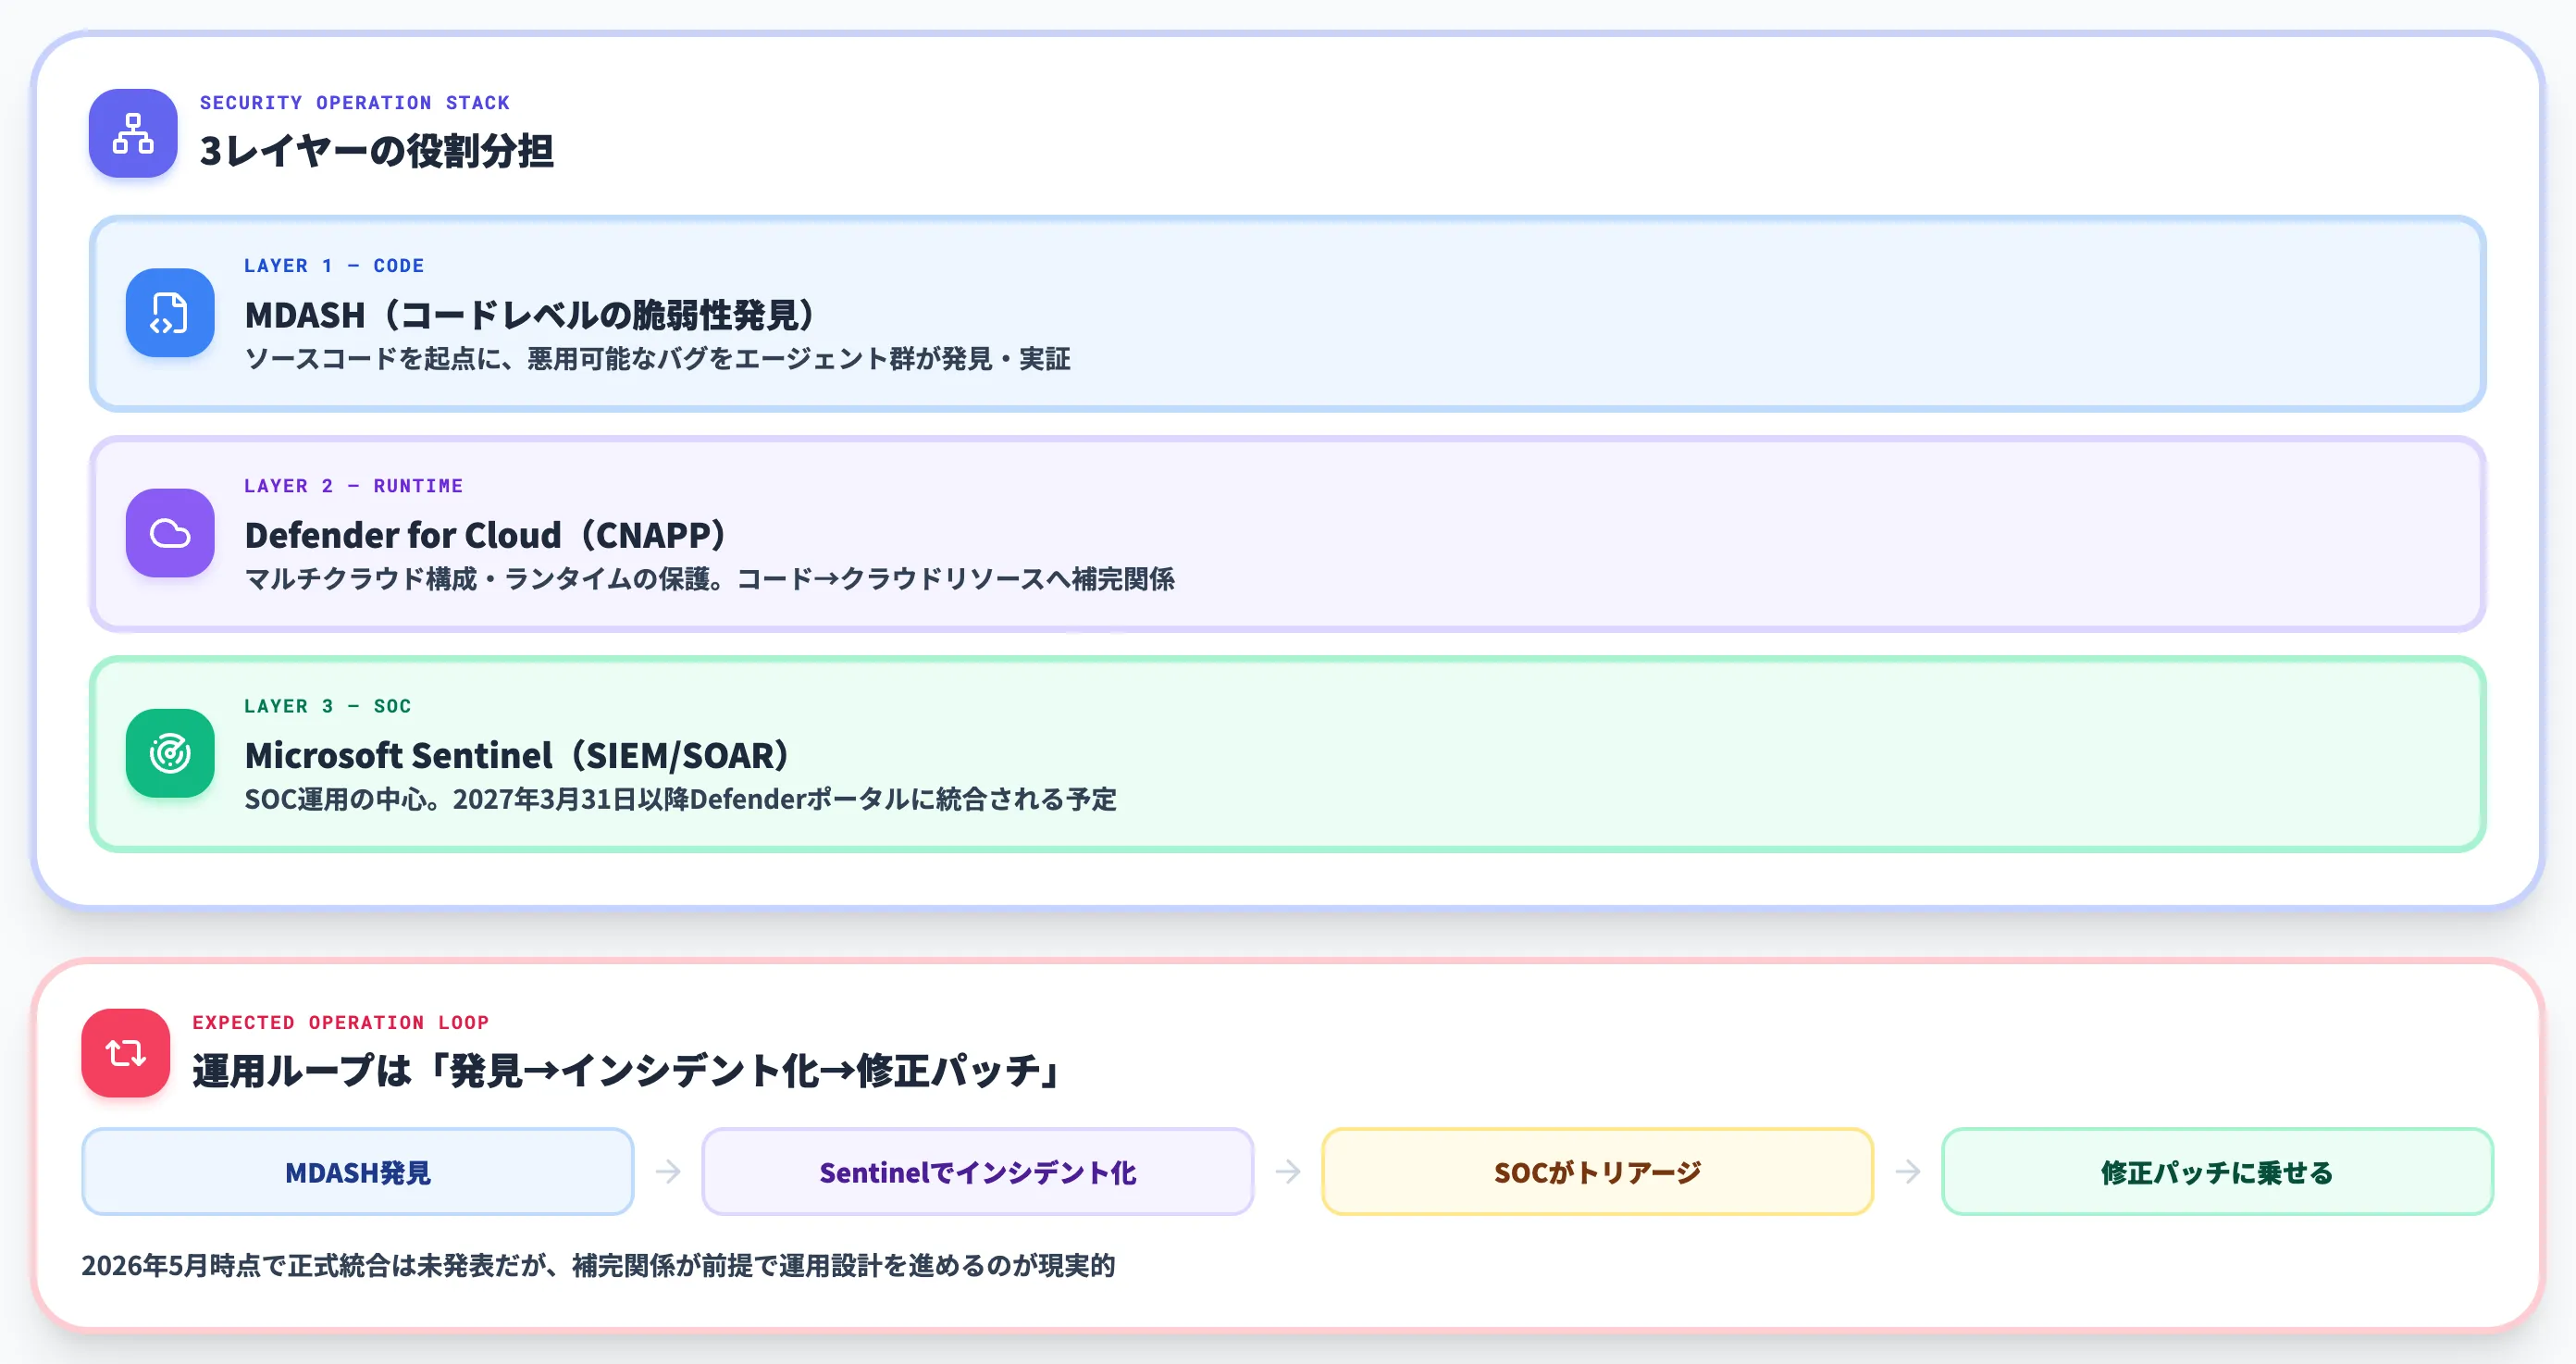2576x1364 pixels.
Task: Click the EXPECTED OPERATION LOOP label
Action: coord(341,1023)
